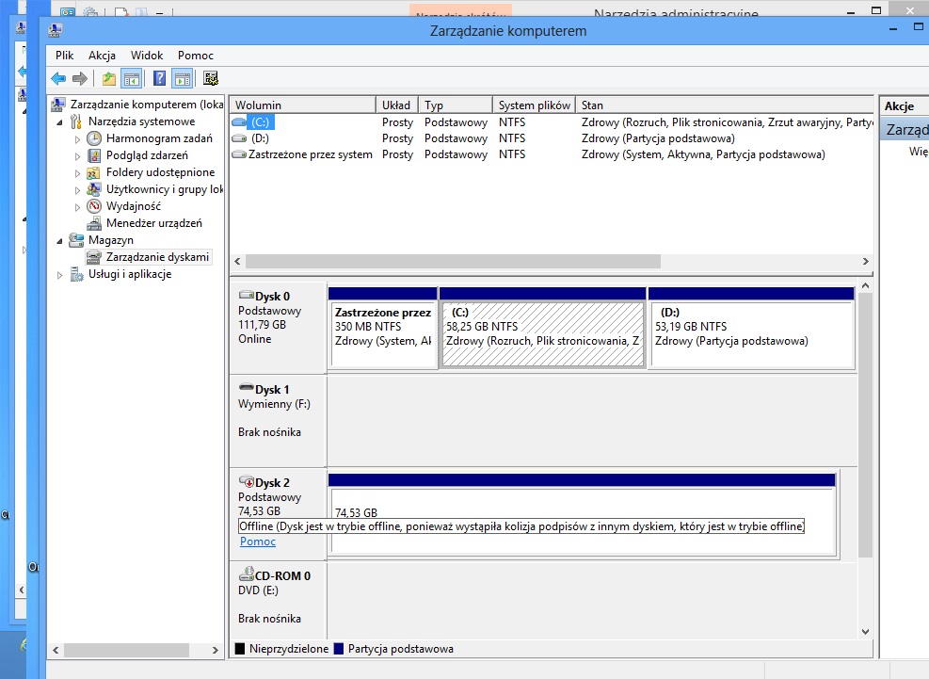929x679 pixels.
Task: Click the CD-ROM 0 drive icon
Action: [247, 574]
